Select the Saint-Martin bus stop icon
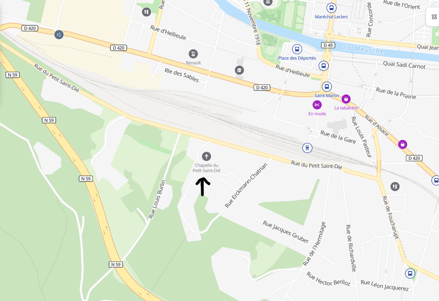 coord(327,87)
